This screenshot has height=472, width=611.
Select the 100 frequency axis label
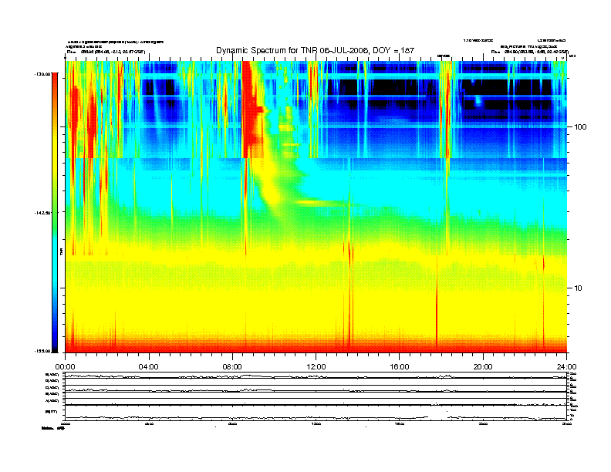pos(581,127)
